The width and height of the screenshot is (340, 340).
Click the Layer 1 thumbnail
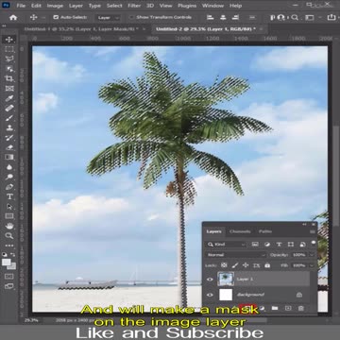pyautogui.click(x=226, y=279)
